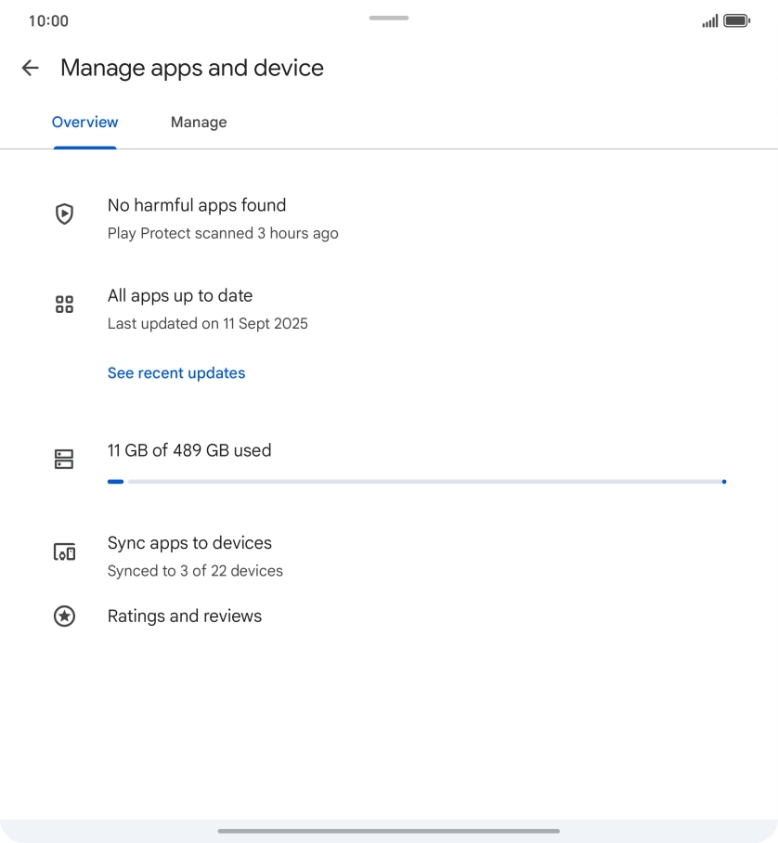This screenshot has width=778, height=843.
Task: Tap the bottom navigation gesture handle
Action: [389, 831]
